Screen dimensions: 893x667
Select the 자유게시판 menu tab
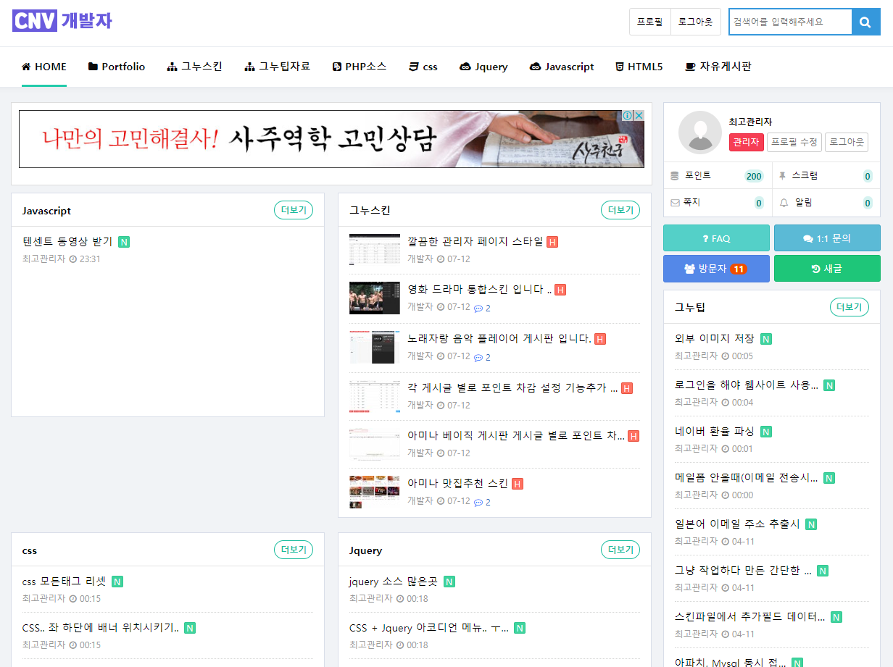pyautogui.click(x=718, y=67)
